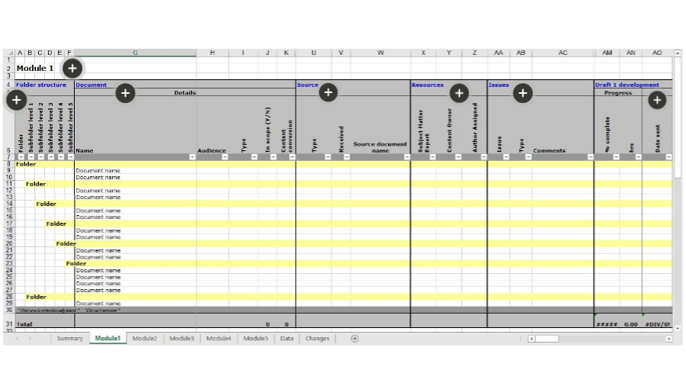The height and width of the screenshot is (386, 686).
Task: Click the Draft 1 development plus hotspot
Action: pyautogui.click(x=657, y=100)
